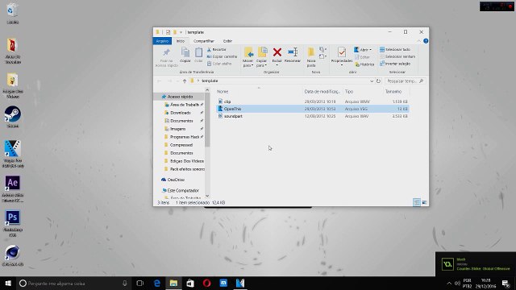
Task: Open Windows Store from taskbar
Action: tap(190, 283)
